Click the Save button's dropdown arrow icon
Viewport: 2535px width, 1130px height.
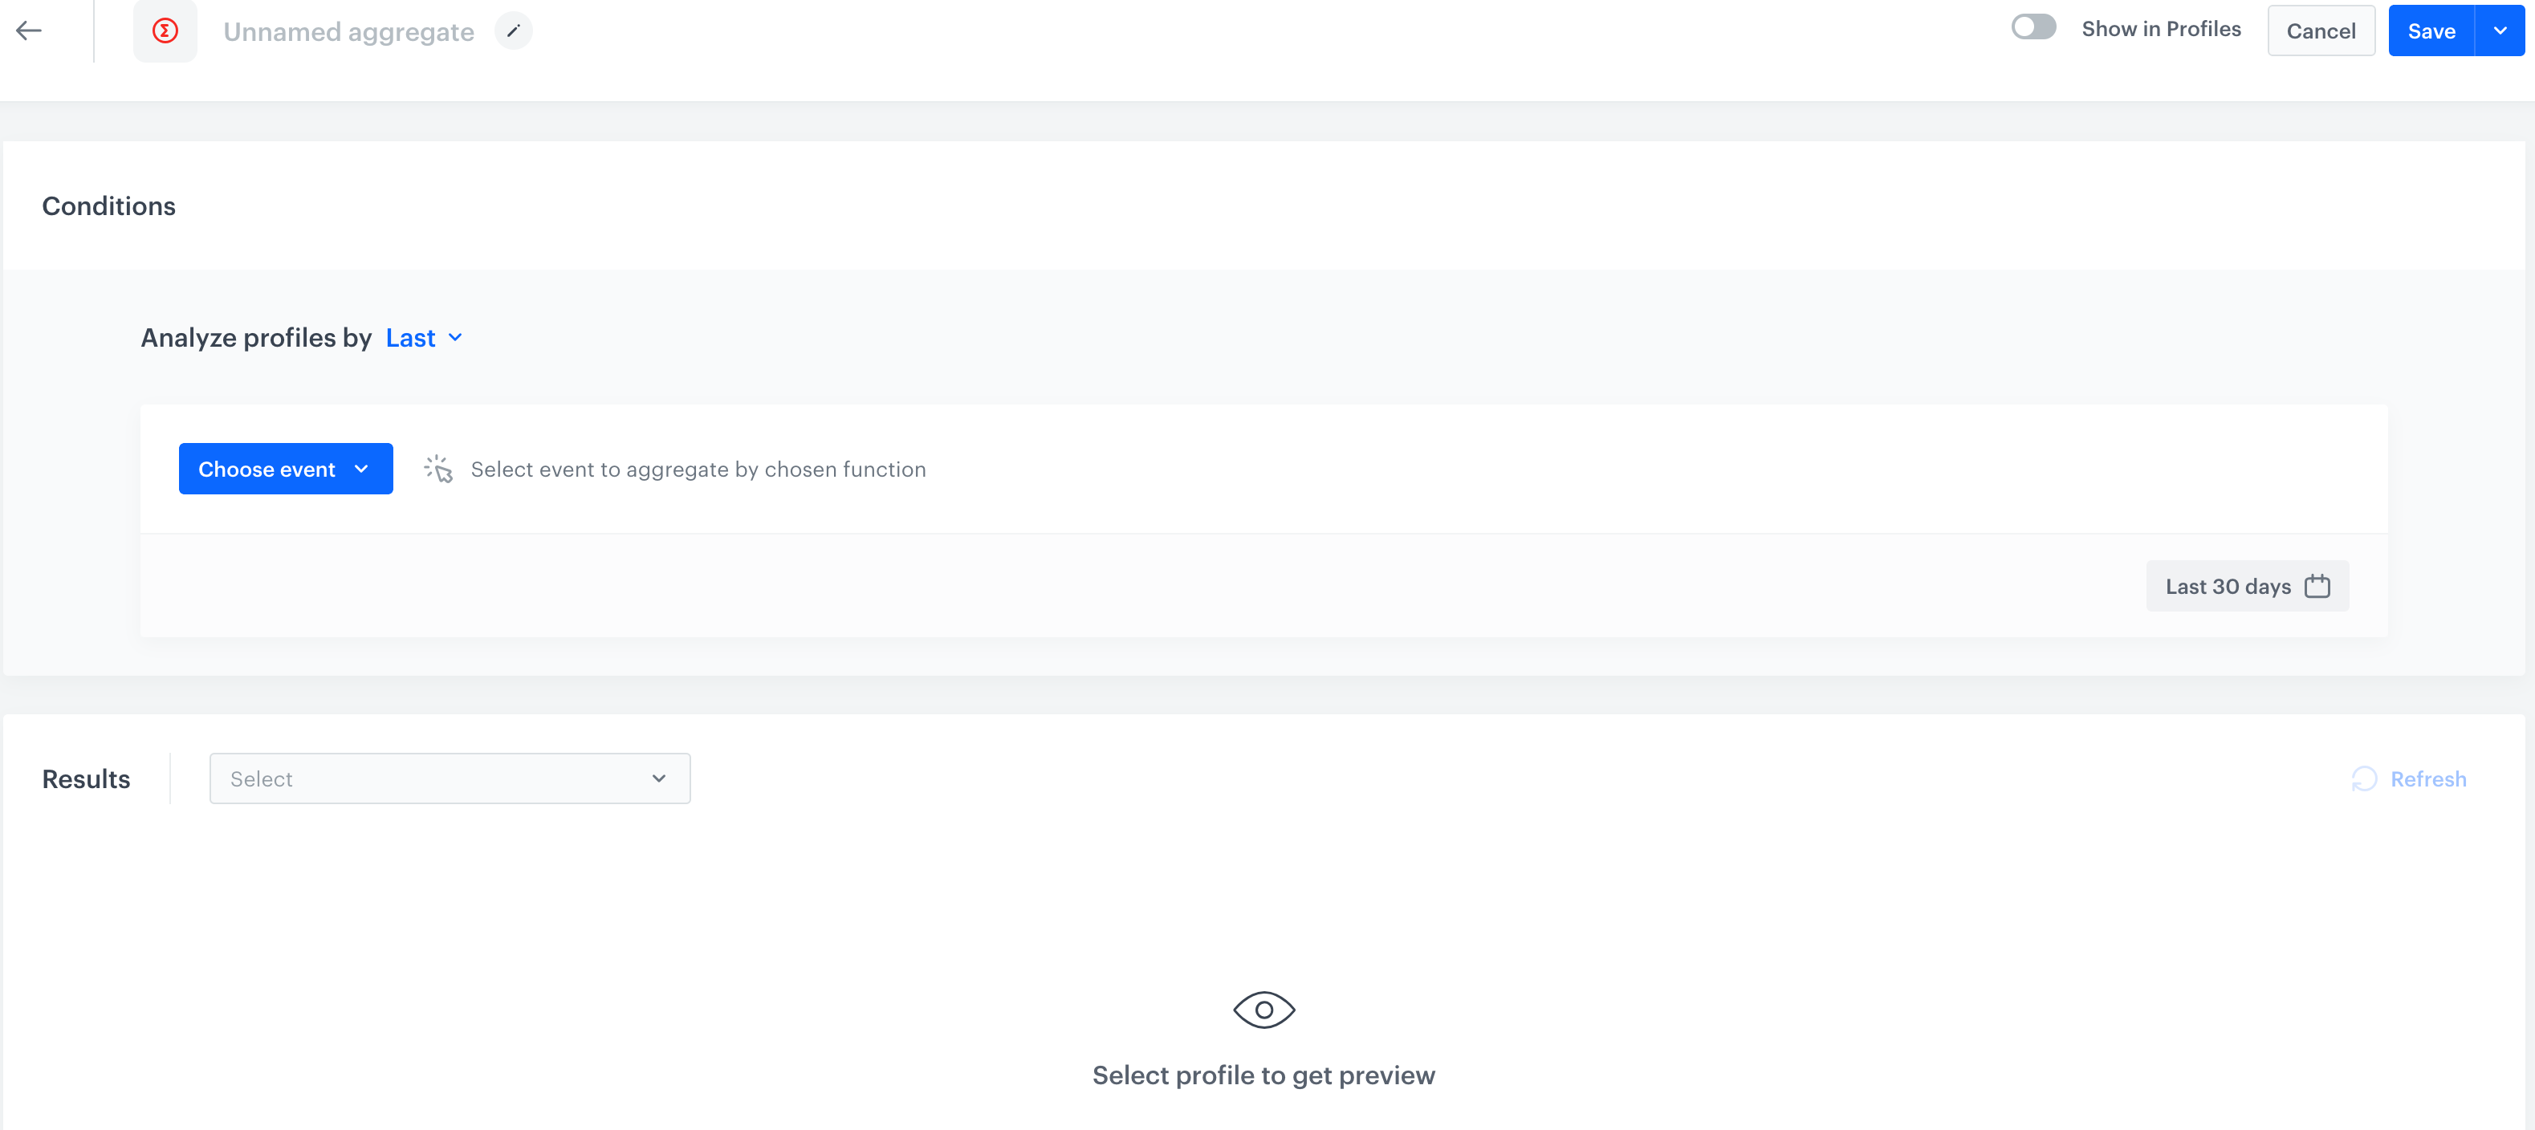tap(2500, 30)
